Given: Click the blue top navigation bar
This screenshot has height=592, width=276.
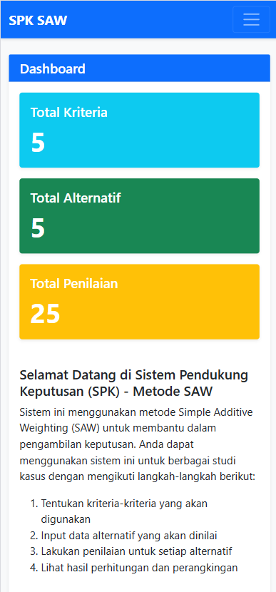Looking at the screenshot, I should tap(138, 19).
